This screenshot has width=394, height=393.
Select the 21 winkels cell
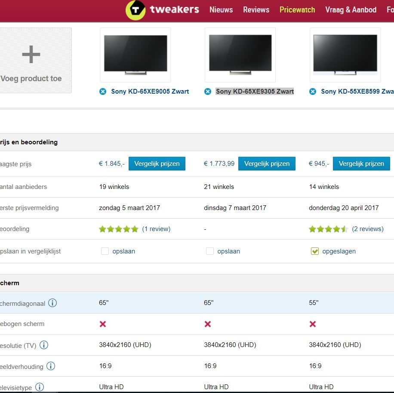click(x=219, y=187)
